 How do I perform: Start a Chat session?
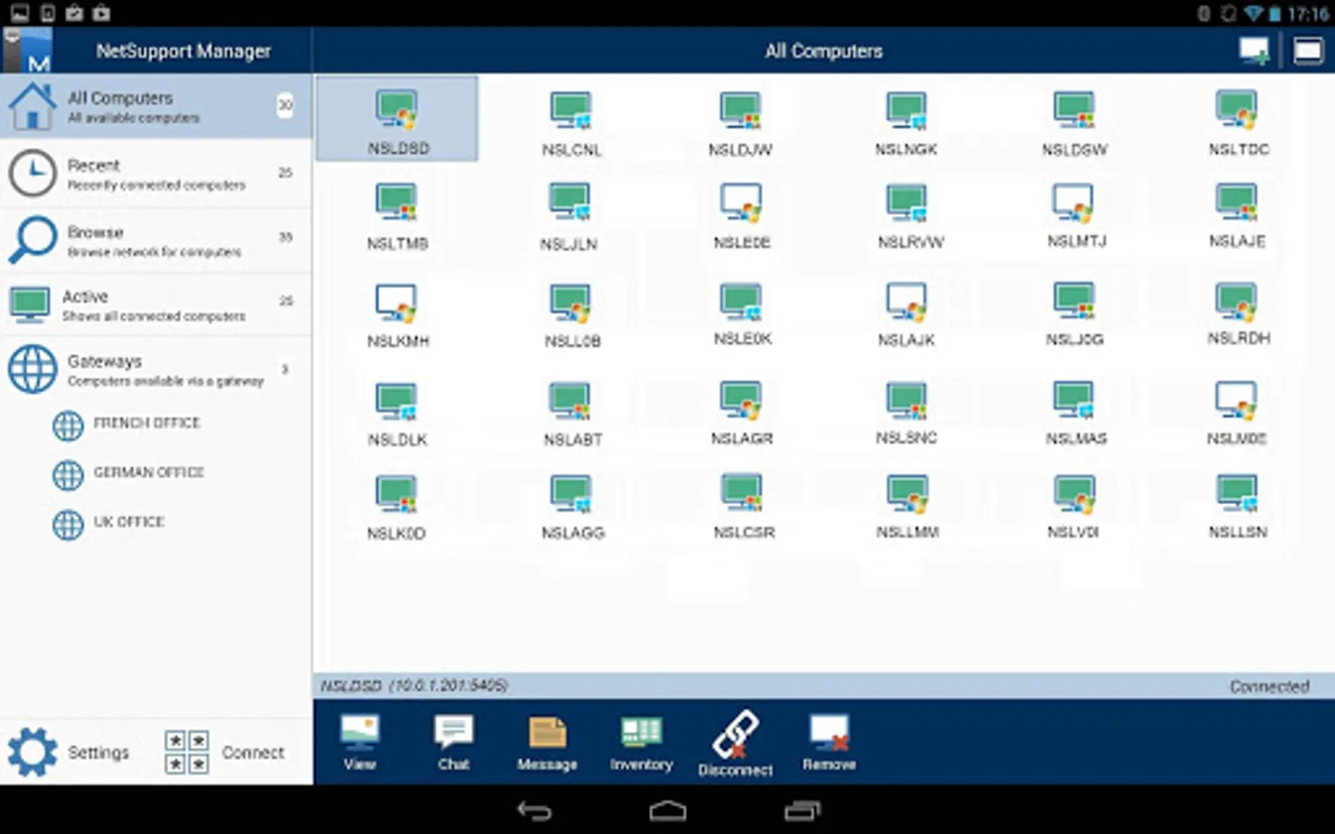coord(453,742)
